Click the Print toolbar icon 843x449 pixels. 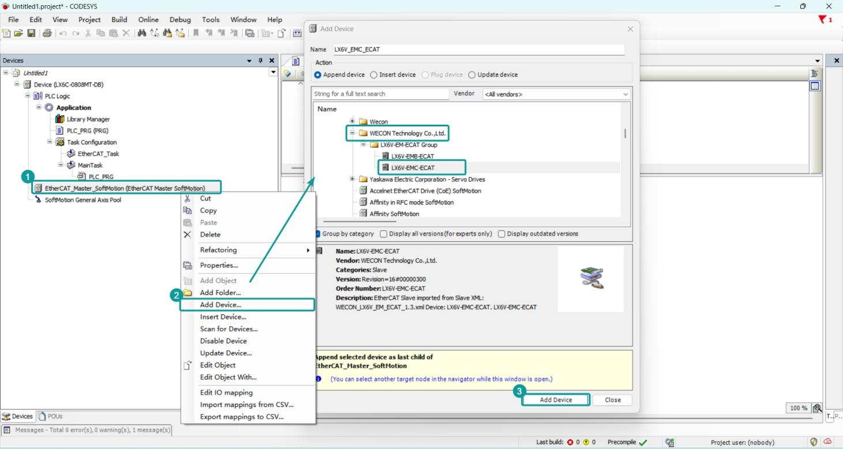[x=47, y=33]
